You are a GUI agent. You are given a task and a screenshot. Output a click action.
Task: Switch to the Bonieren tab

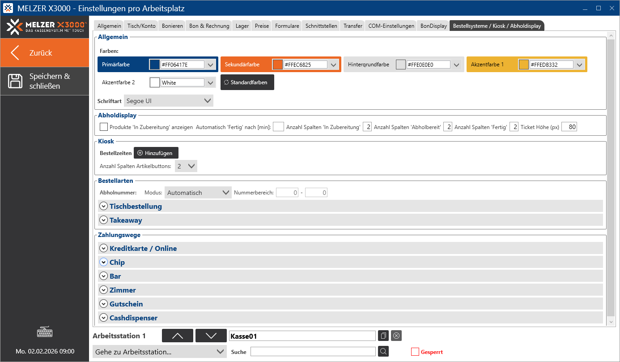tap(172, 26)
